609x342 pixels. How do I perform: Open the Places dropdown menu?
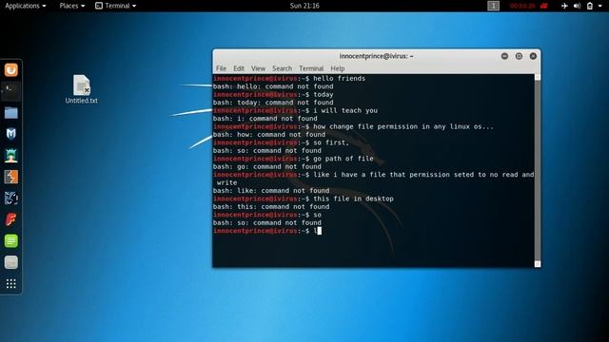pyautogui.click(x=72, y=6)
